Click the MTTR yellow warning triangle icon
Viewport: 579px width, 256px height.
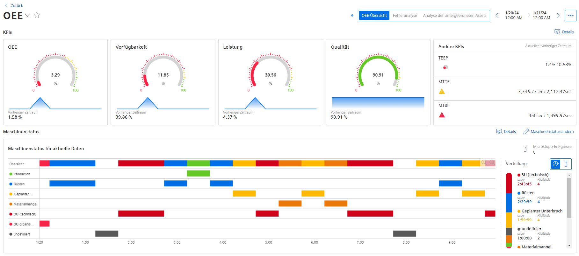click(x=442, y=92)
